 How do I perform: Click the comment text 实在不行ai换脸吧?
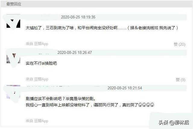click(x=41, y=63)
